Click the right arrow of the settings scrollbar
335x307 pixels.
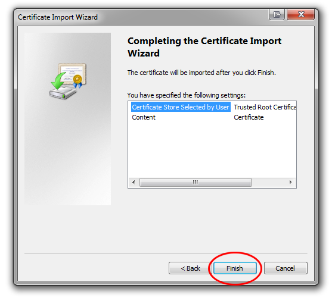coord(290,182)
